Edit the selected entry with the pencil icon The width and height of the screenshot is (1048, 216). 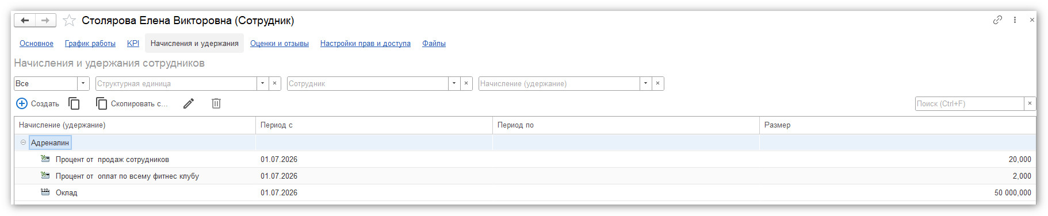(189, 104)
